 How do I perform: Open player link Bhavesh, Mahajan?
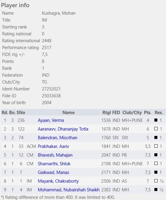coord(55,155)
